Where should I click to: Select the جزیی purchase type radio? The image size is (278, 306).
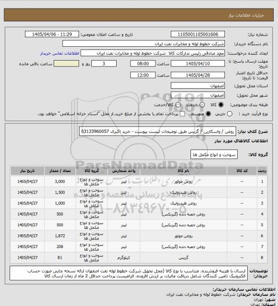[x=230, y=114]
